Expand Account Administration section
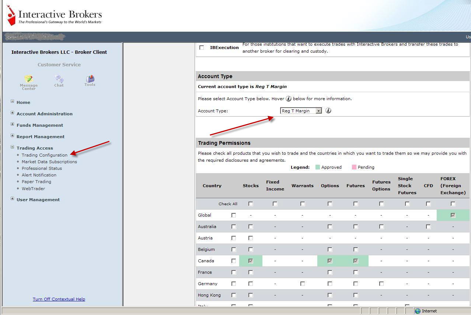Image resolution: width=471 pixels, height=315 pixels. [13, 113]
